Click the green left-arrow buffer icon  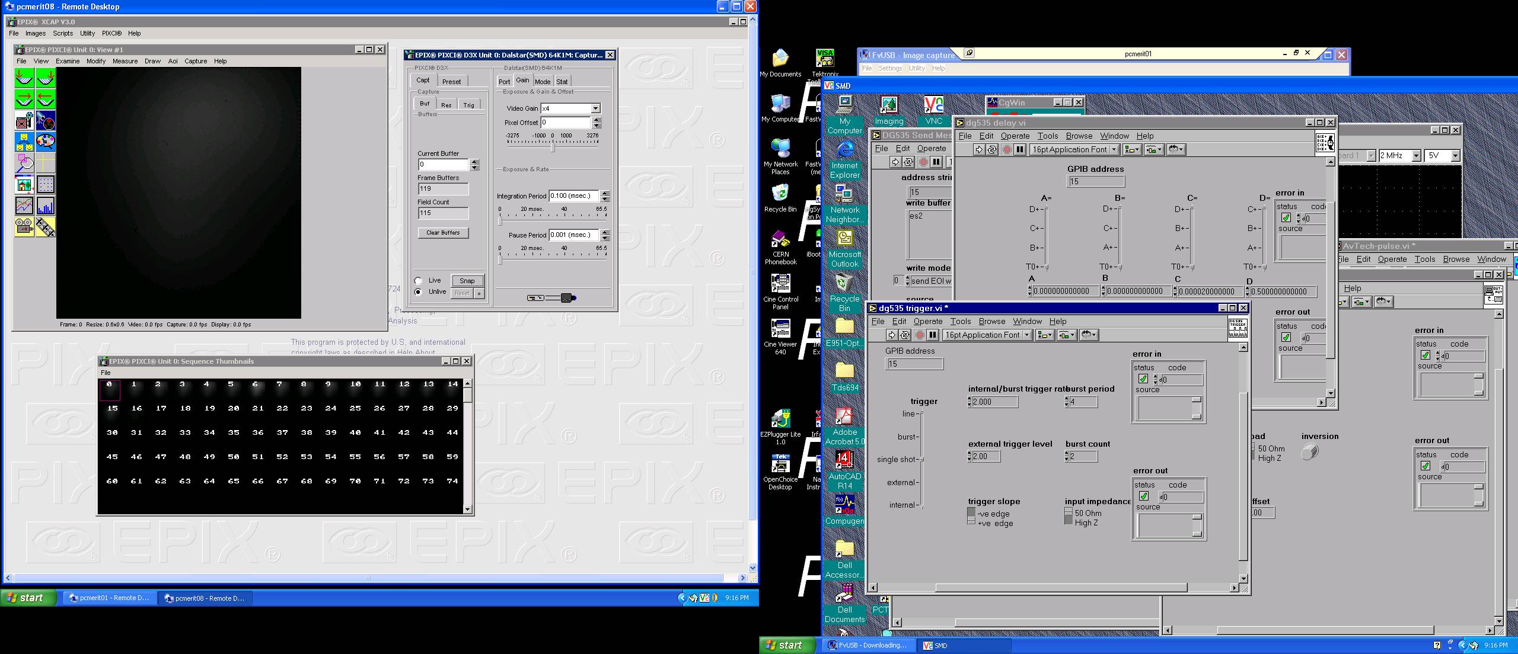pyautogui.click(x=46, y=99)
